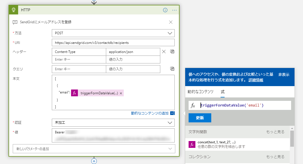Click the application/json header value field
The height and width of the screenshot is (164, 303).
pos(133,52)
